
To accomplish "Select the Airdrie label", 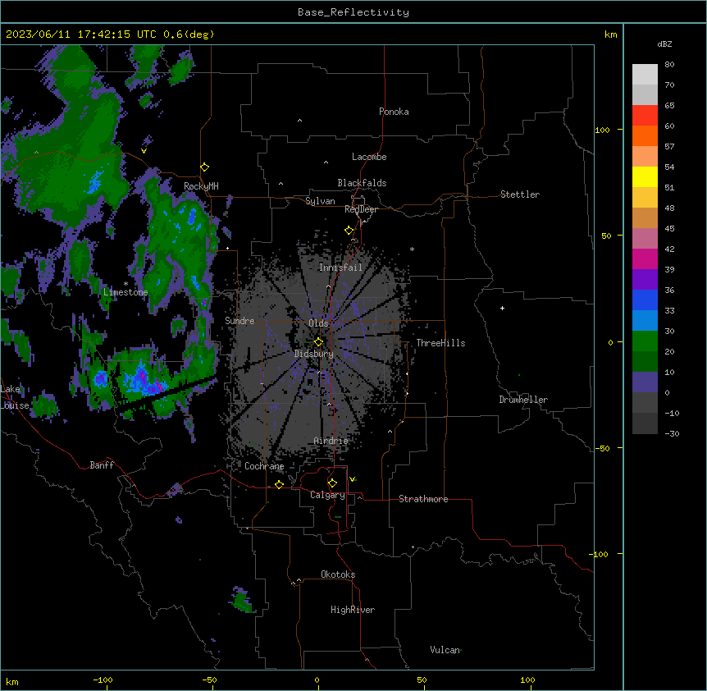I will (331, 441).
